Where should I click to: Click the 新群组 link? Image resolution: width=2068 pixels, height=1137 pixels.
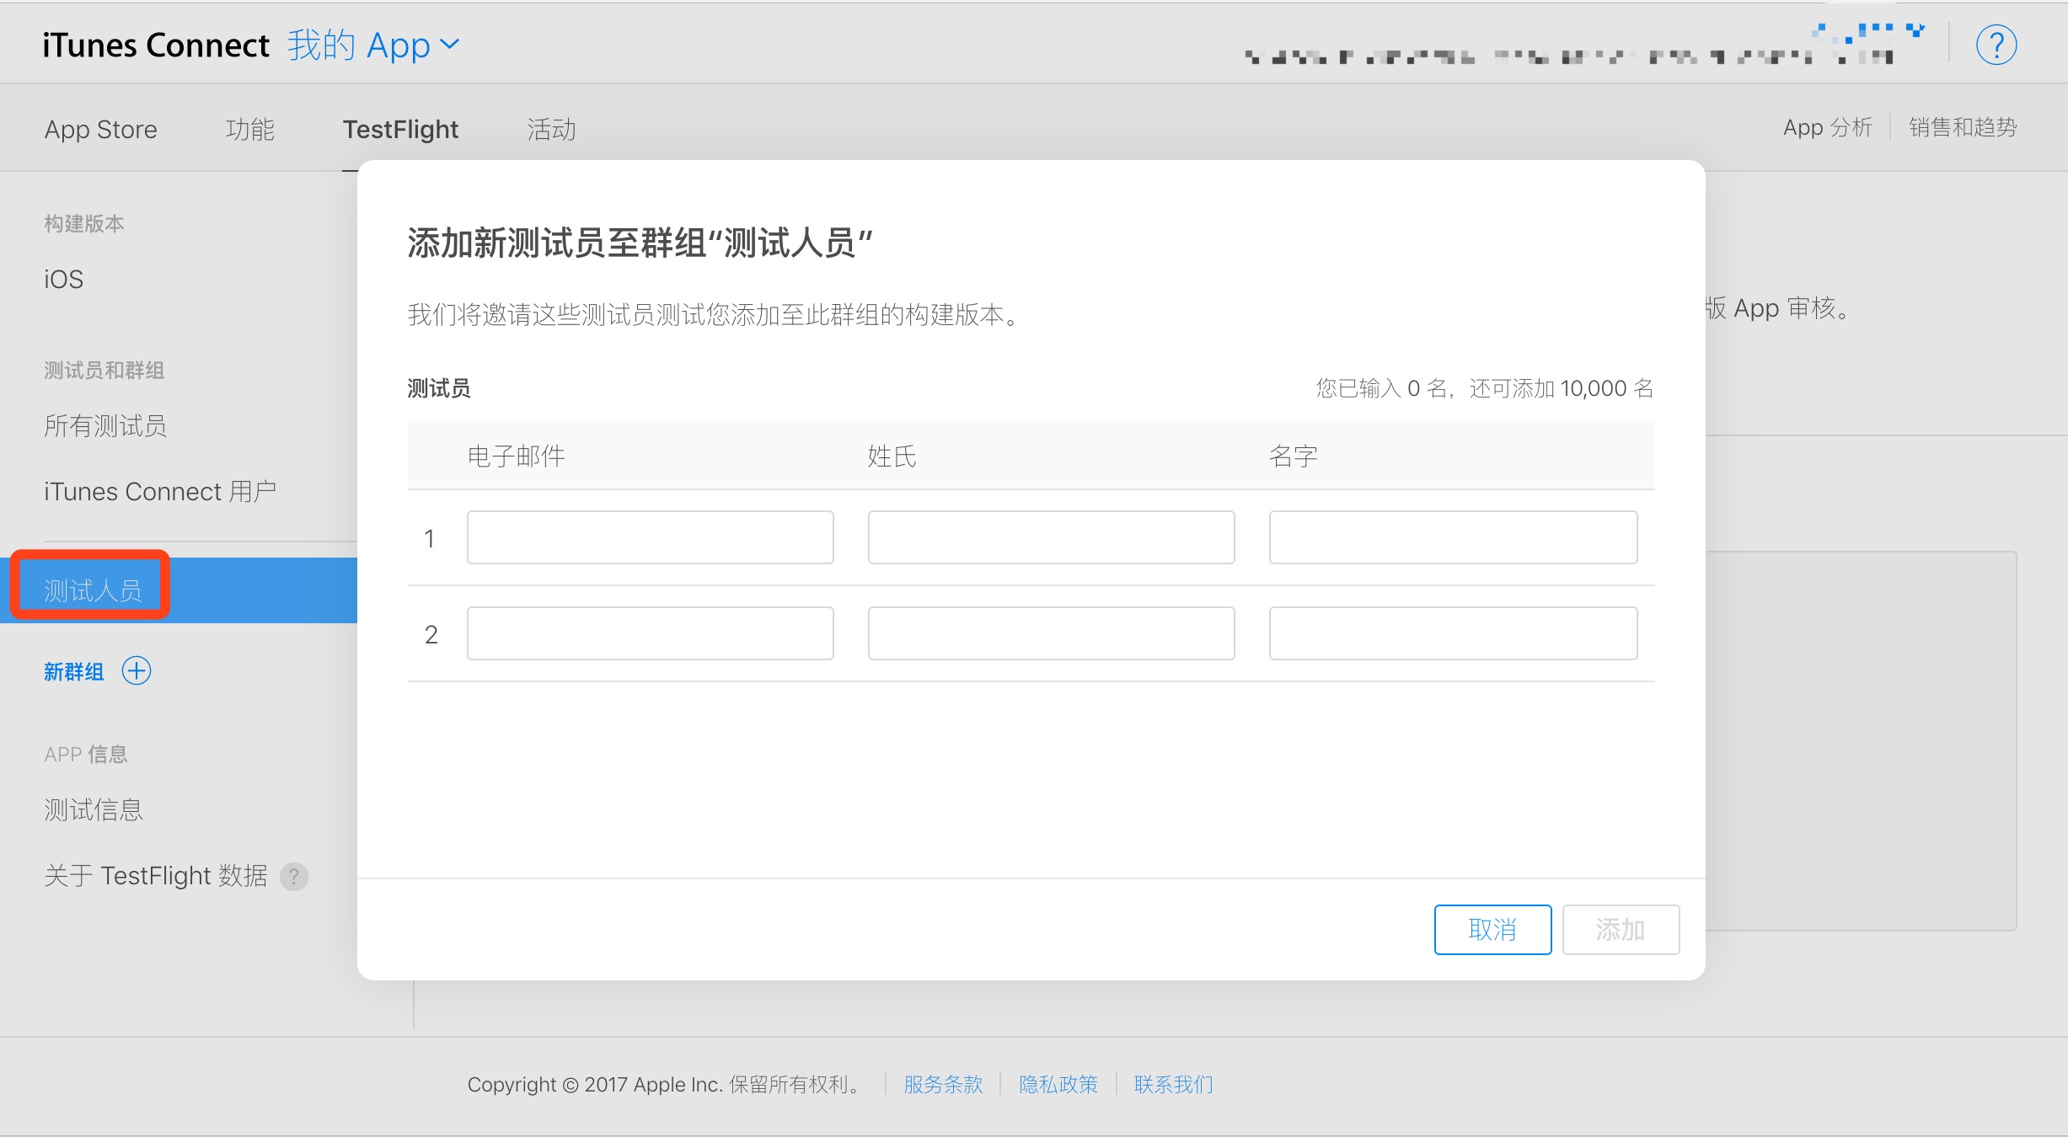[x=74, y=671]
